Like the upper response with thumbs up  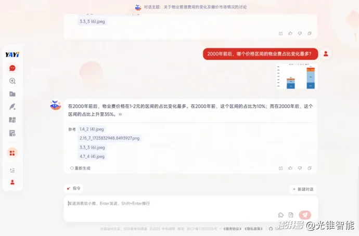click(x=290, y=33)
